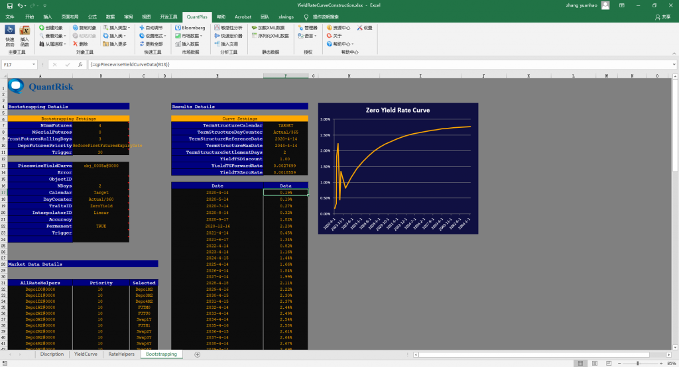Click 复制对象 copy object icon
Image resolution: width=679 pixels, height=367 pixels.
pos(84,28)
